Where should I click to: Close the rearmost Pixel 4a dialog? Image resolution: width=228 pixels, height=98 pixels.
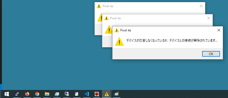[201, 6]
